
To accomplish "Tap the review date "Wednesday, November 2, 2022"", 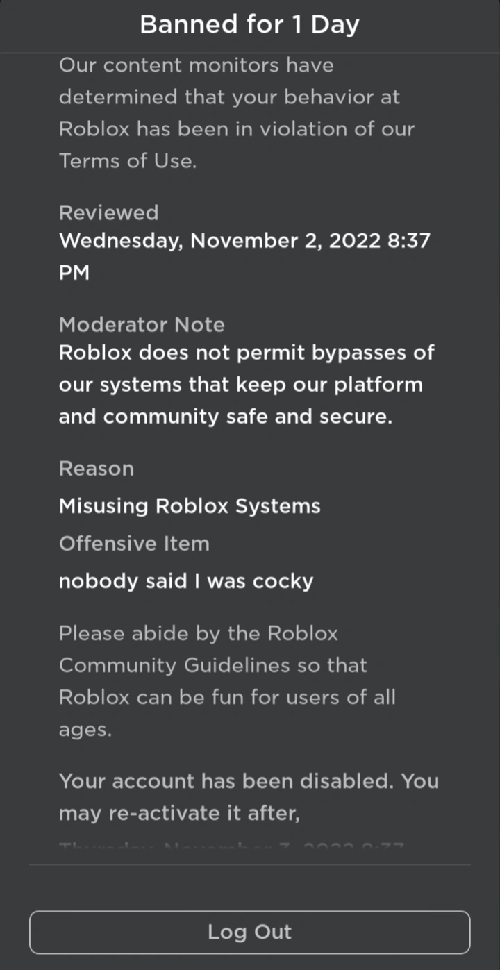I will pyautogui.click(x=219, y=241).
